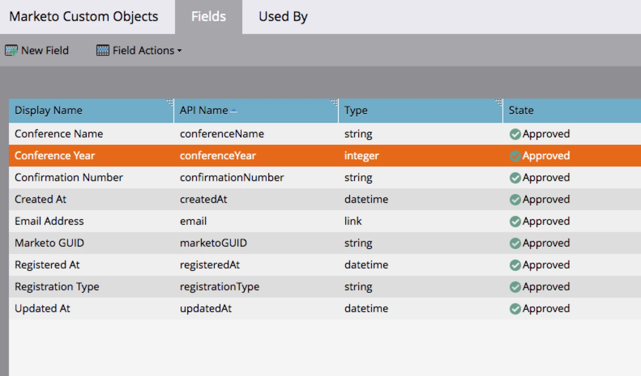The width and height of the screenshot is (641, 376).
Task: Click string type in Conference Name row
Action: coord(359,134)
